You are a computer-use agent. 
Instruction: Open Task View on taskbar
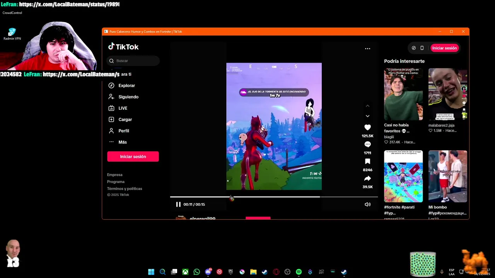(174, 272)
